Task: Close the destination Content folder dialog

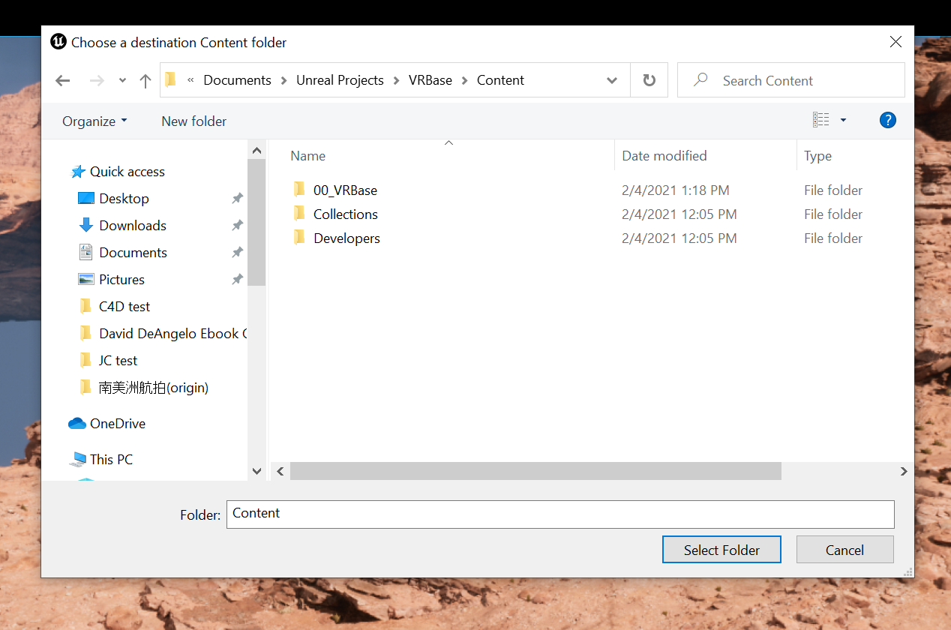Action: pyautogui.click(x=895, y=42)
